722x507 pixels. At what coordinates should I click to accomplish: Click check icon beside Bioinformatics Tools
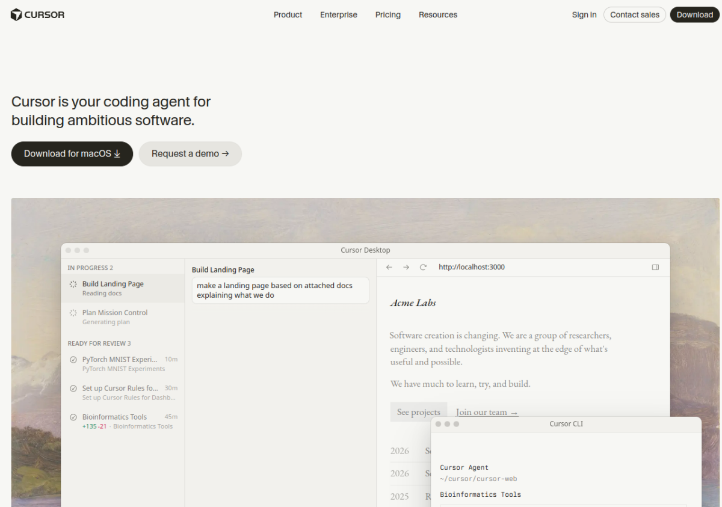pyautogui.click(x=73, y=417)
